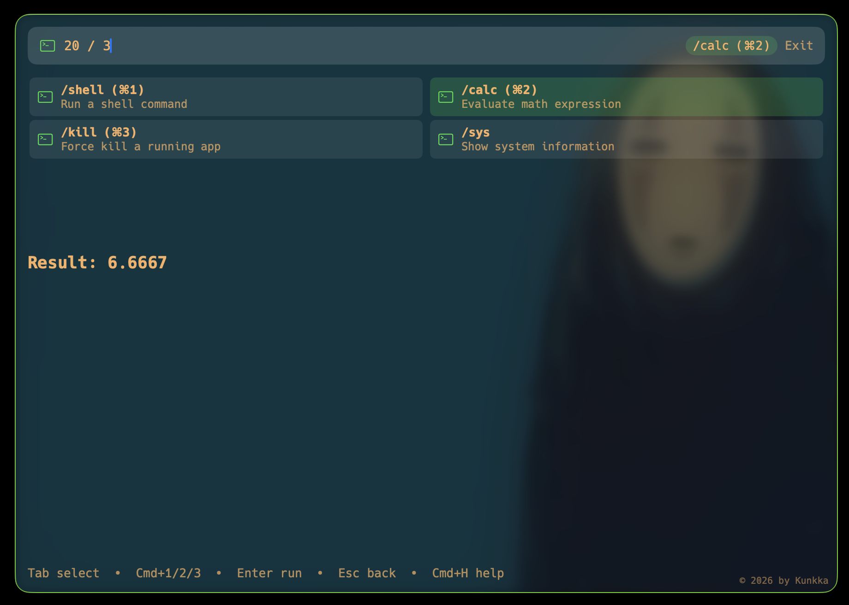Viewport: 849px width, 605px height.
Task: Click the /calc card's terminal icon
Action: [x=446, y=97]
